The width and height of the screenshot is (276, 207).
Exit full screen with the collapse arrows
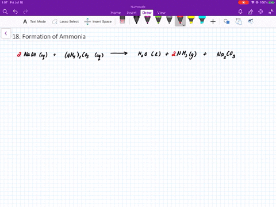pos(271,11)
